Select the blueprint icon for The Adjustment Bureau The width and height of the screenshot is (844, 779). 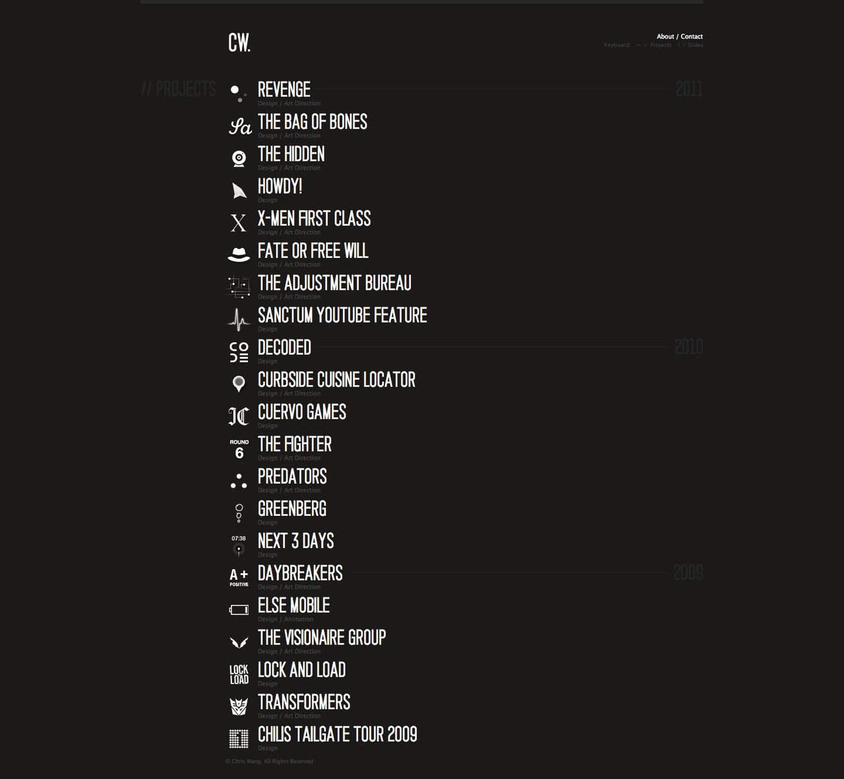pos(239,286)
